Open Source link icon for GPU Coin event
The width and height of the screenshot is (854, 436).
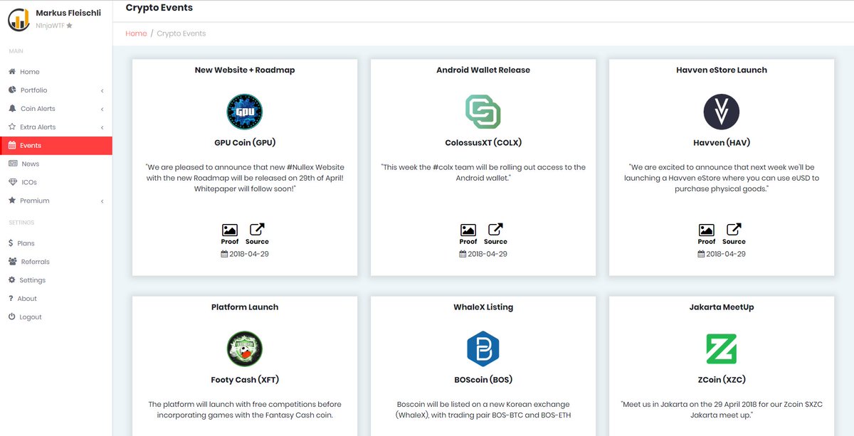tap(257, 230)
